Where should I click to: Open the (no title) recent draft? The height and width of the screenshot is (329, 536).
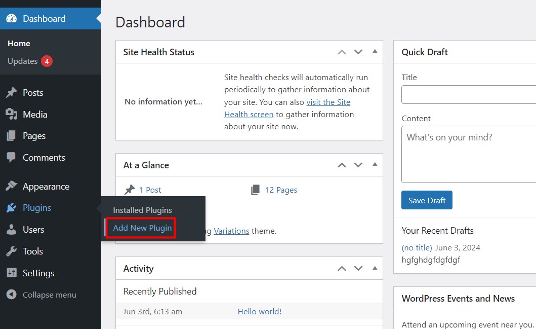click(417, 247)
